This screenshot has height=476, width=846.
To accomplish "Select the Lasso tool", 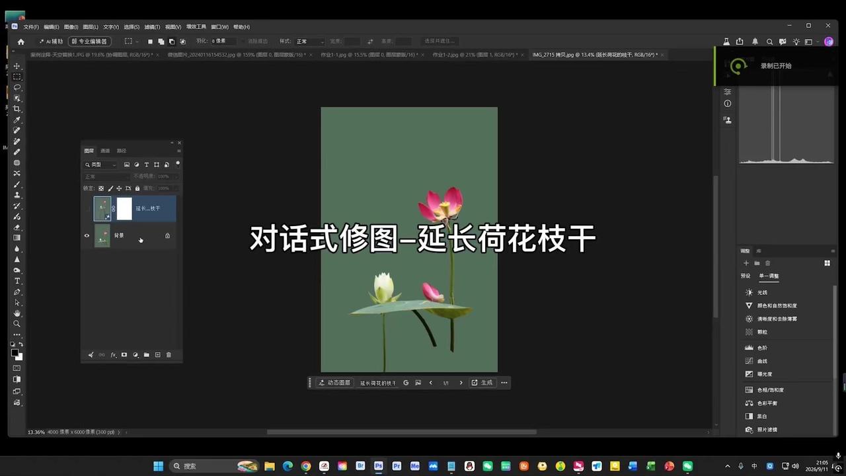I will coord(17,87).
